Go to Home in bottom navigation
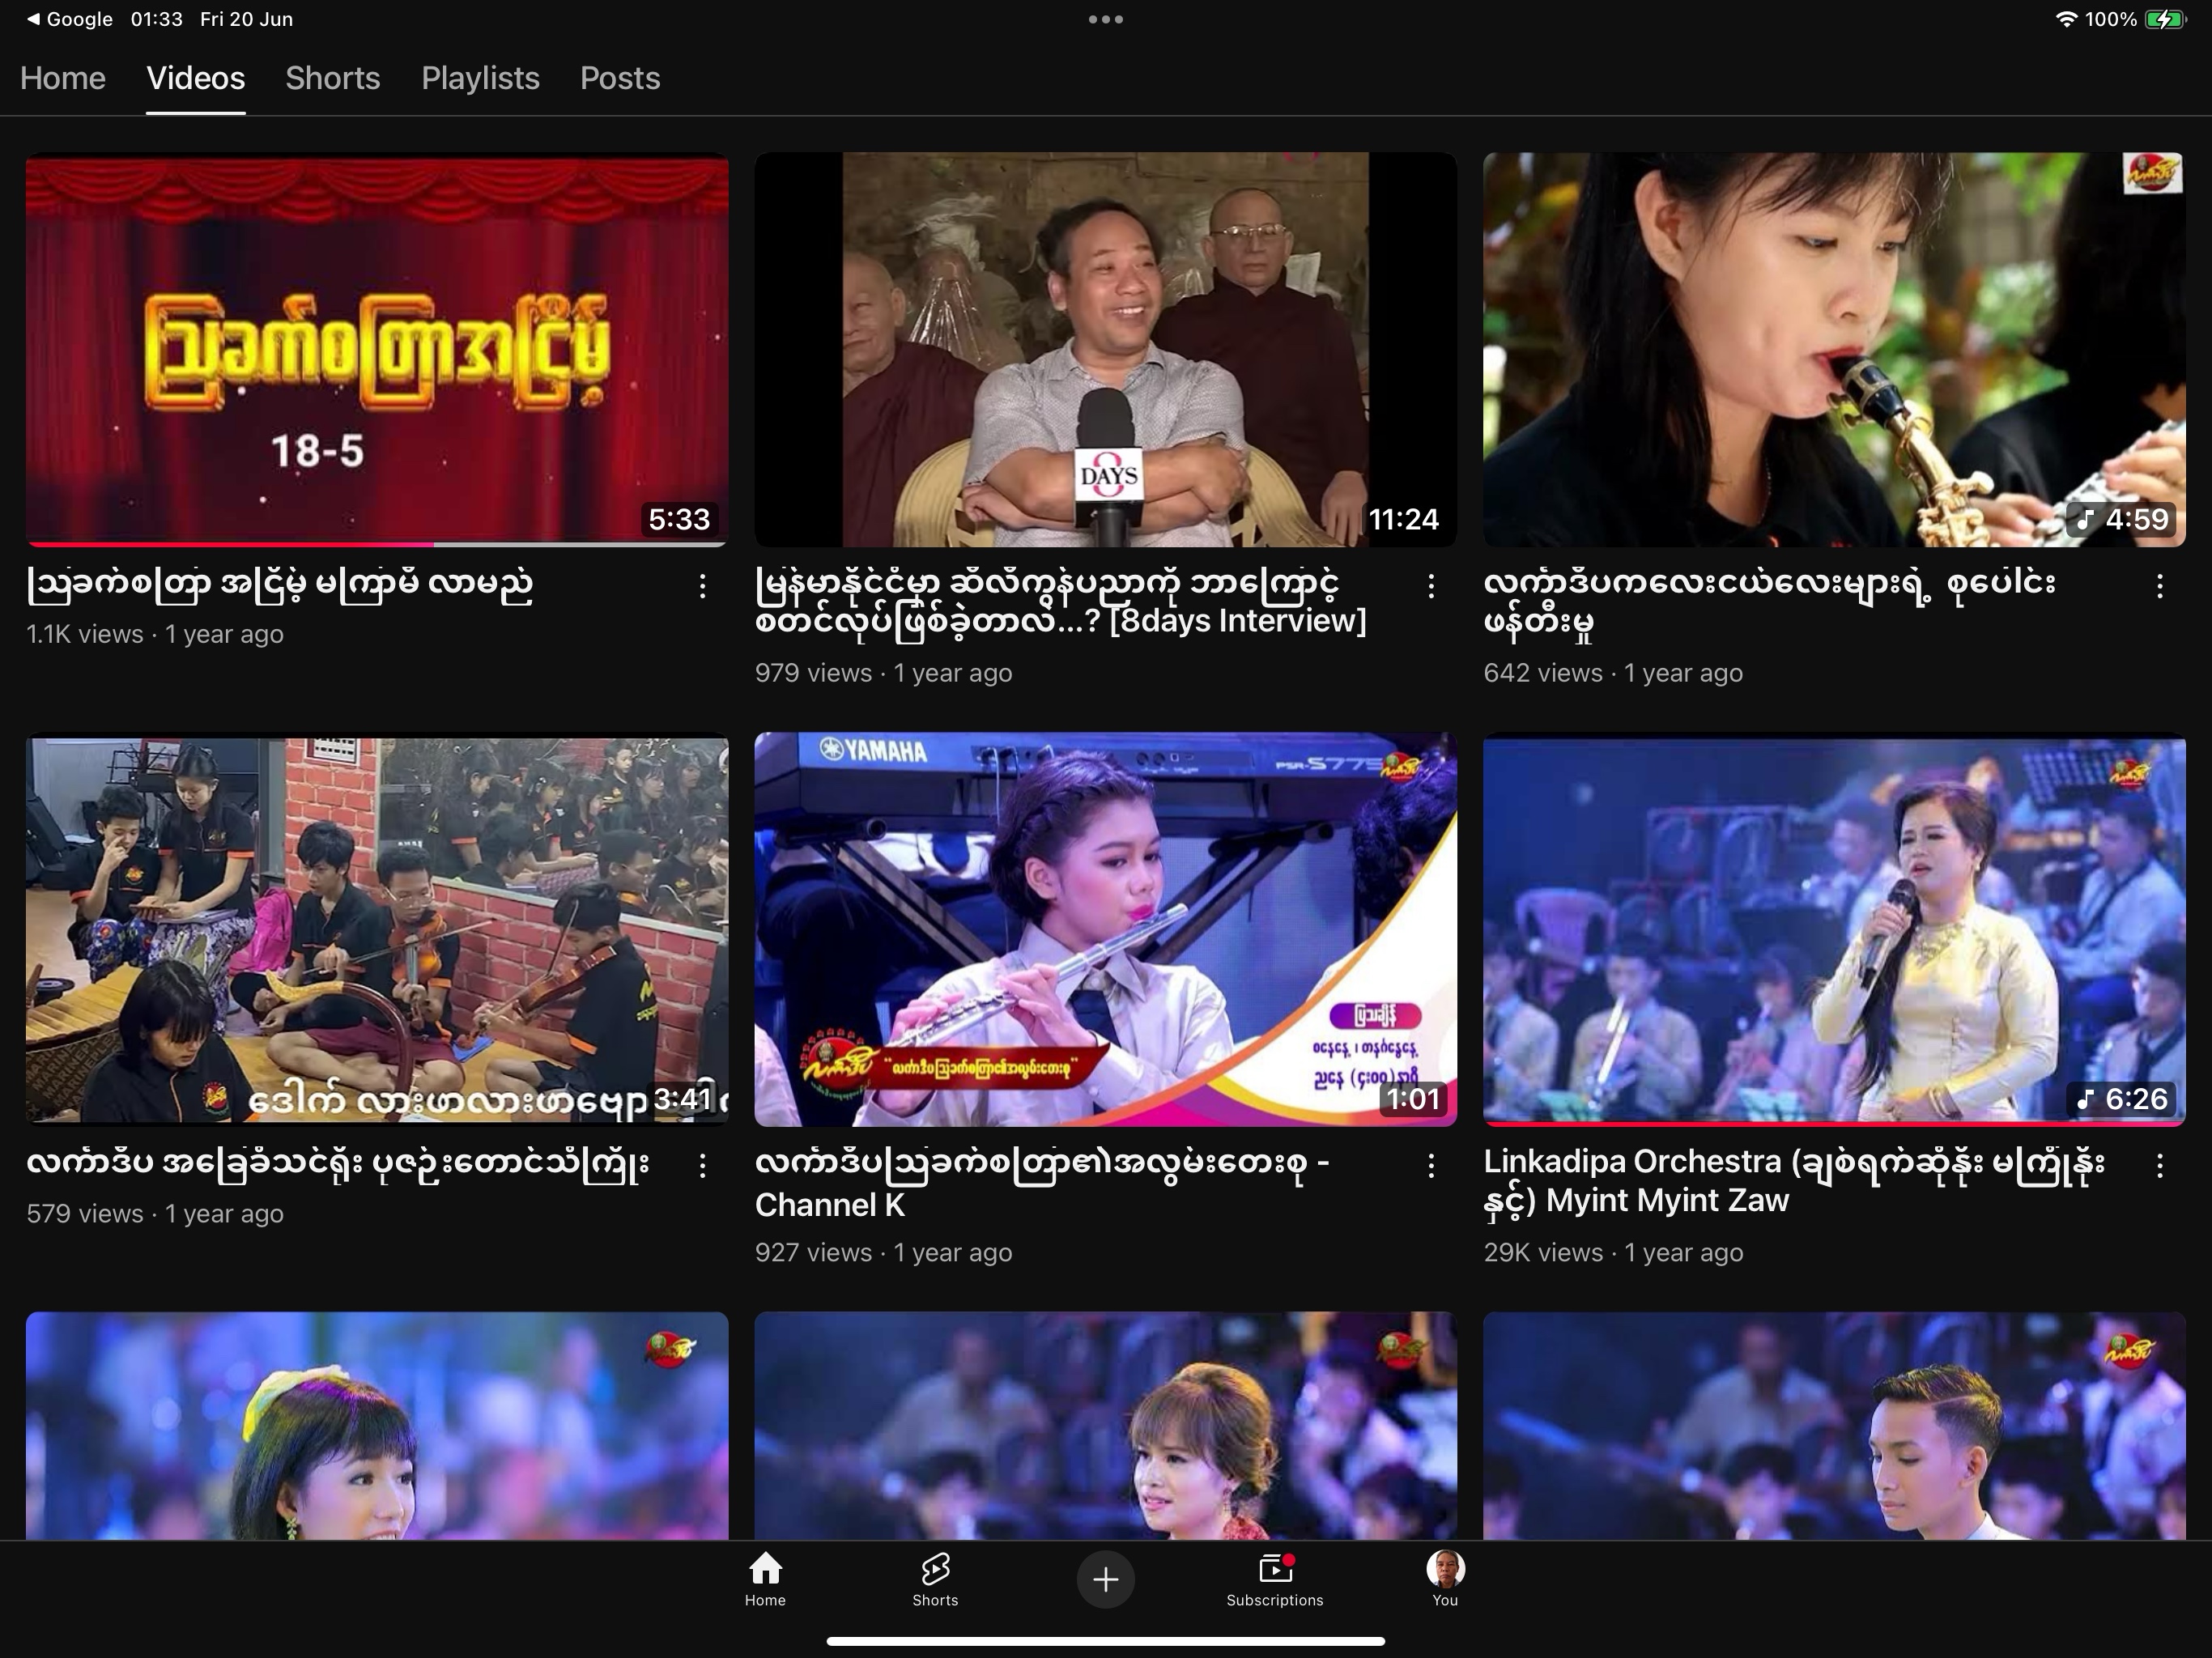2212x1658 pixels. 765,1579
